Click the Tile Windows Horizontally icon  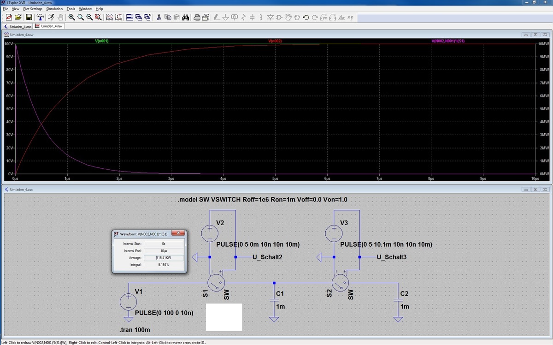(130, 18)
